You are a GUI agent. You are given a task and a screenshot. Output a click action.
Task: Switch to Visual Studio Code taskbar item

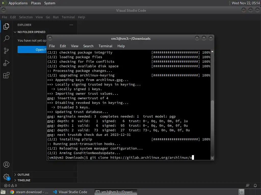[x=70, y=192]
